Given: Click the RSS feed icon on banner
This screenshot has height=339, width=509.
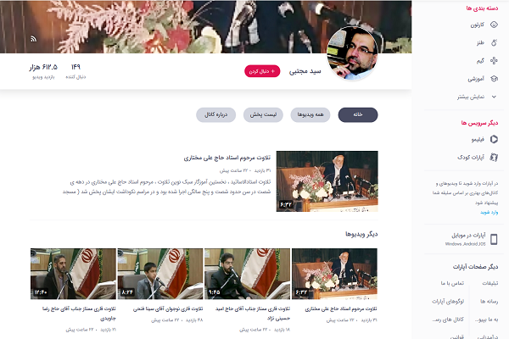Looking at the screenshot, I should tap(33, 39).
